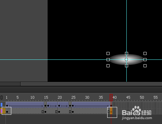Click the top layer tween arrow between frames 16 and 19
Image resolution: width=162 pixels, height=124 pixels.
click(x=53, y=106)
